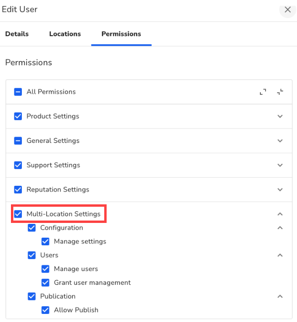297x322 pixels.
Task: Click the collapse all permissions icon
Action: 280,92
